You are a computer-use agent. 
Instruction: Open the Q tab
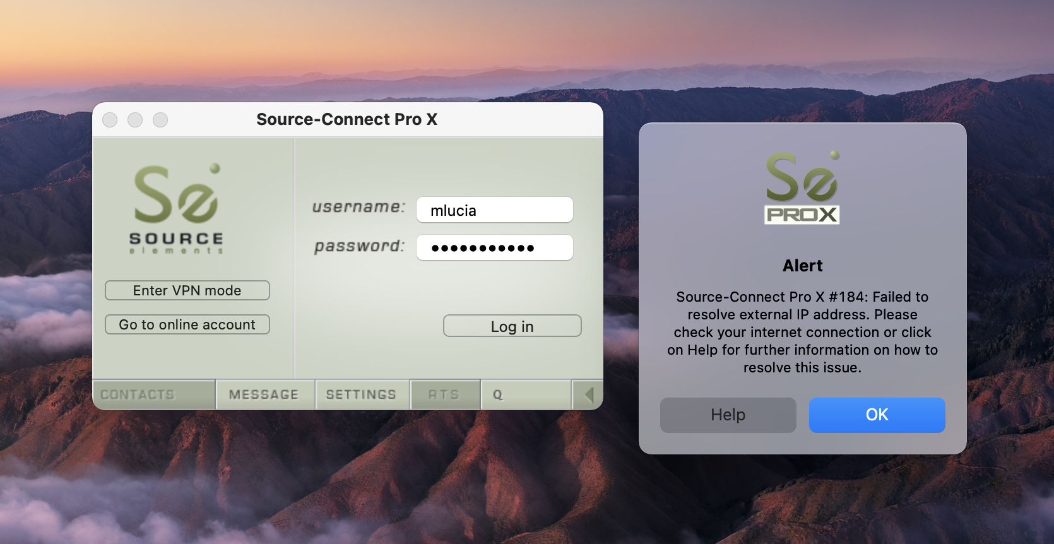498,395
